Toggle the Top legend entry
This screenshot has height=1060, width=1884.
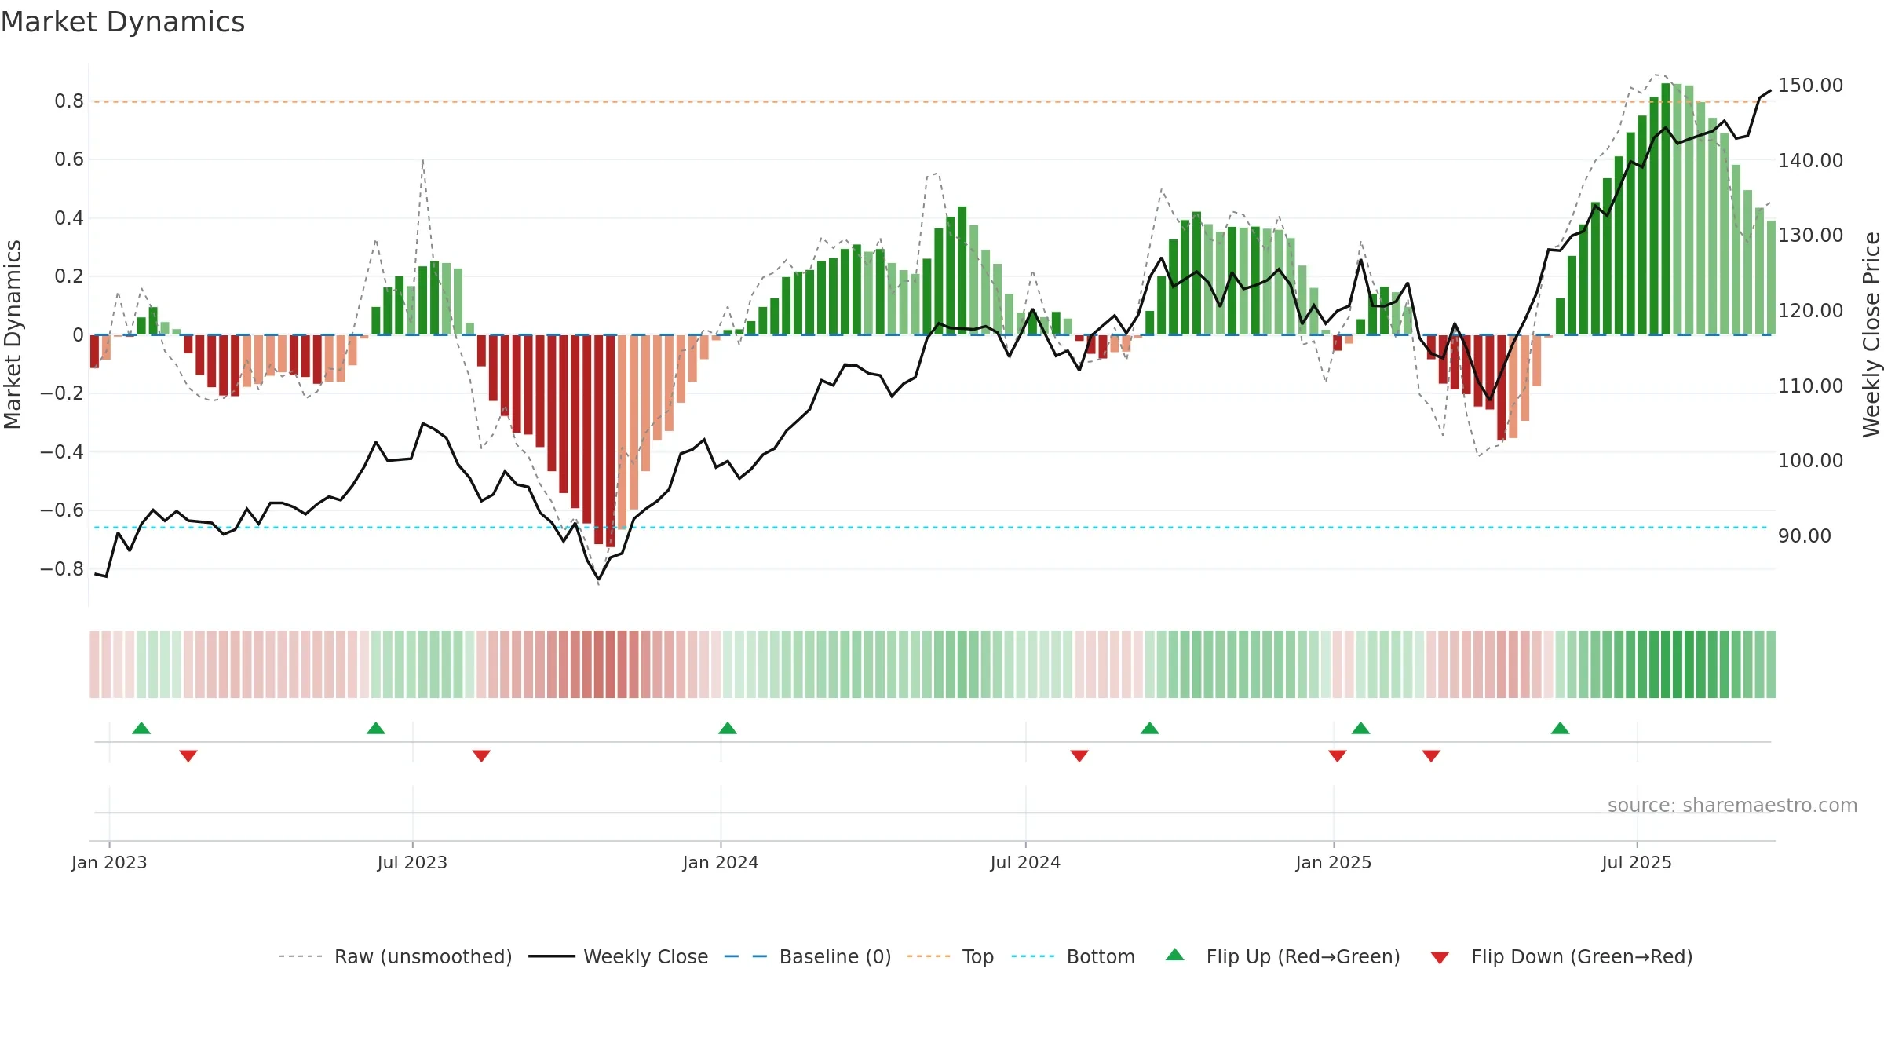point(951,956)
